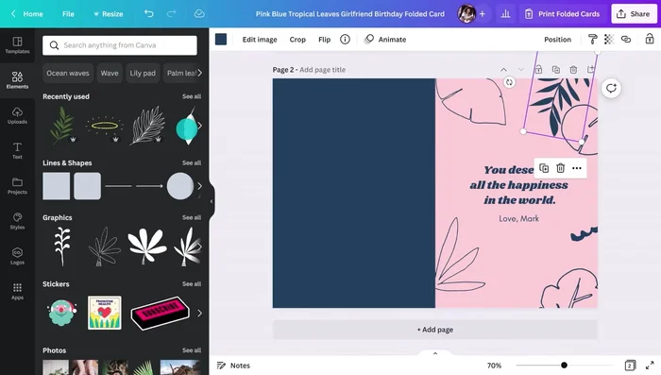The width and height of the screenshot is (661, 375).
Task: Open the Elements sidebar panel
Action: click(17, 80)
